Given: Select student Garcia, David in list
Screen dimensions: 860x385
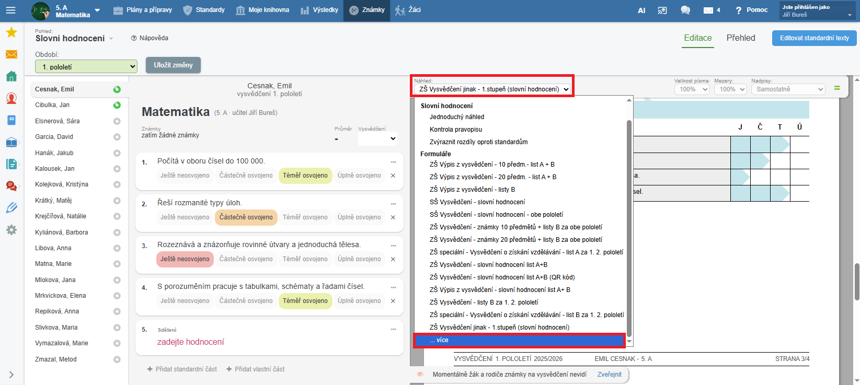Looking at the screenshot, I should [54, 137].
